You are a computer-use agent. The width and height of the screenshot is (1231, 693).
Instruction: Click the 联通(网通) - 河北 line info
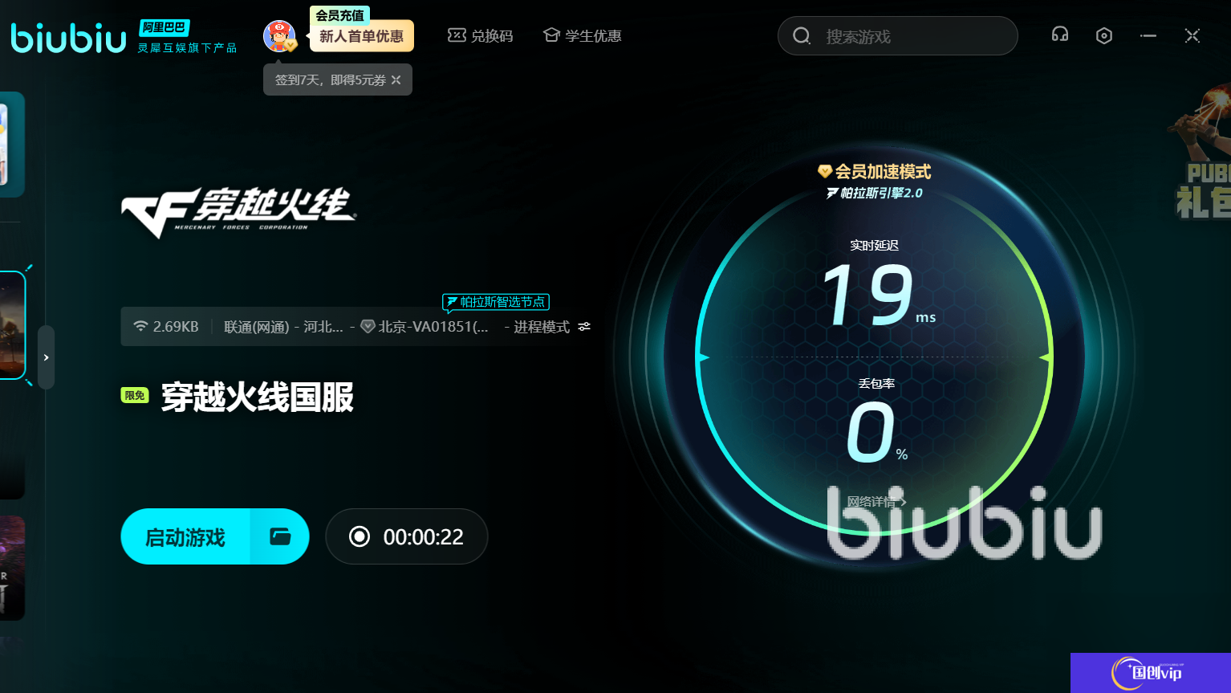pos(283,327)
